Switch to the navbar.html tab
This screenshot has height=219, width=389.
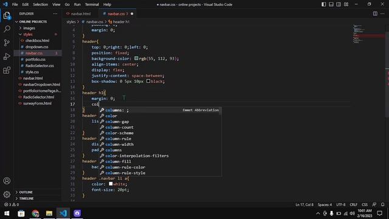pyautogui.click(x=80, y=13)
